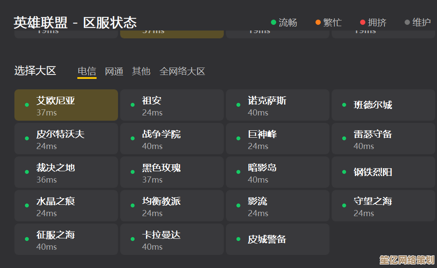
Task: Switch to the 电信 tab
Action: [87, 71]
